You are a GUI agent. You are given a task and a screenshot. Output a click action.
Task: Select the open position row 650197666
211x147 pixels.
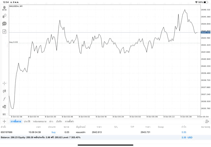[99, 132]
